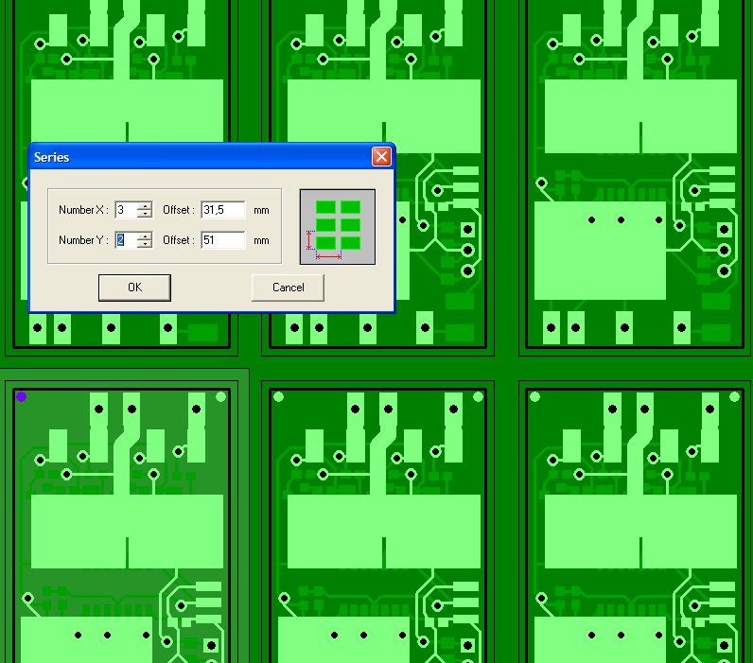This screenshot has width=753, height=663.
Task: Click the "Number Y :" label
Action: point(83,240)
